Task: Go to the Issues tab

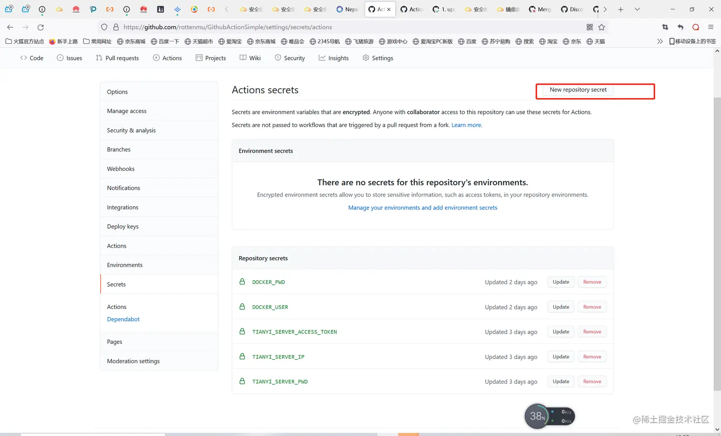Action: point(70,58)
